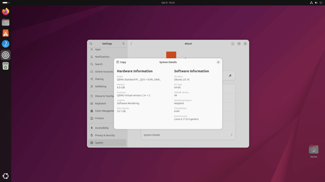Click the Settings search magnifier icon
The width and height of the screenshot is (325, 182).
click(91, 44)
